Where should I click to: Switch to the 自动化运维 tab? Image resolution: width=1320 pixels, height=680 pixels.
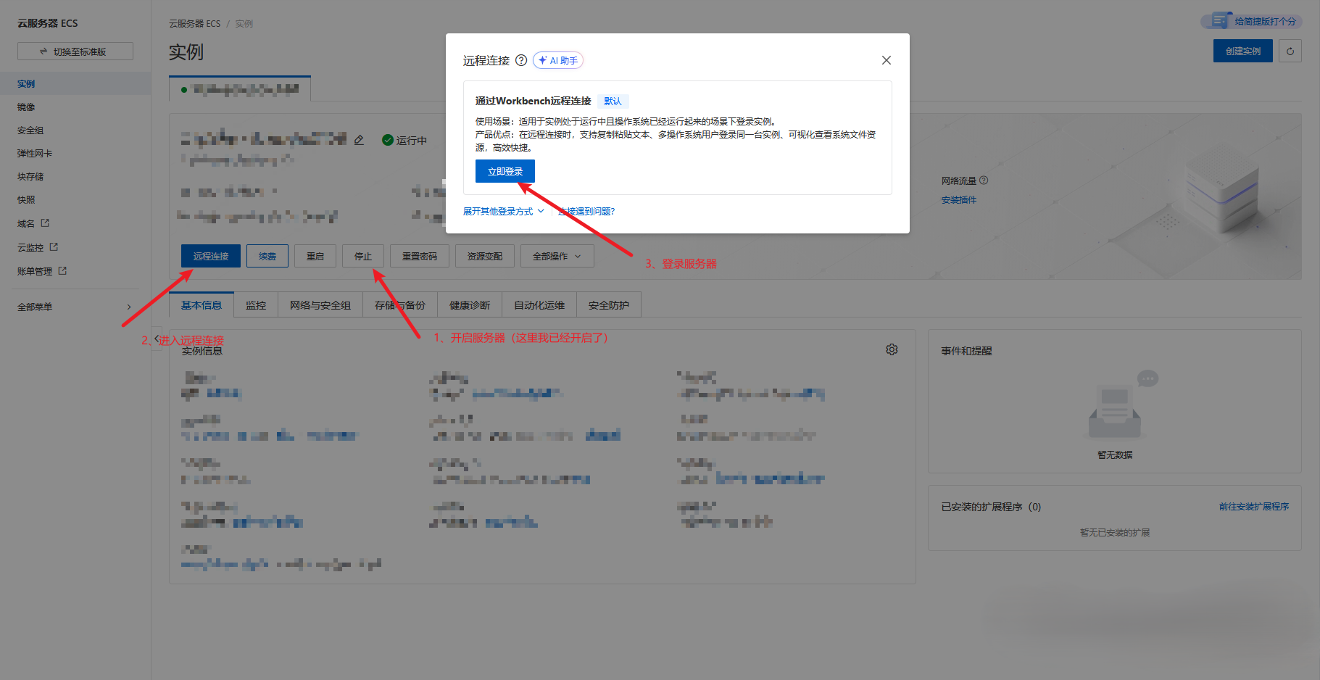point(539,305)
